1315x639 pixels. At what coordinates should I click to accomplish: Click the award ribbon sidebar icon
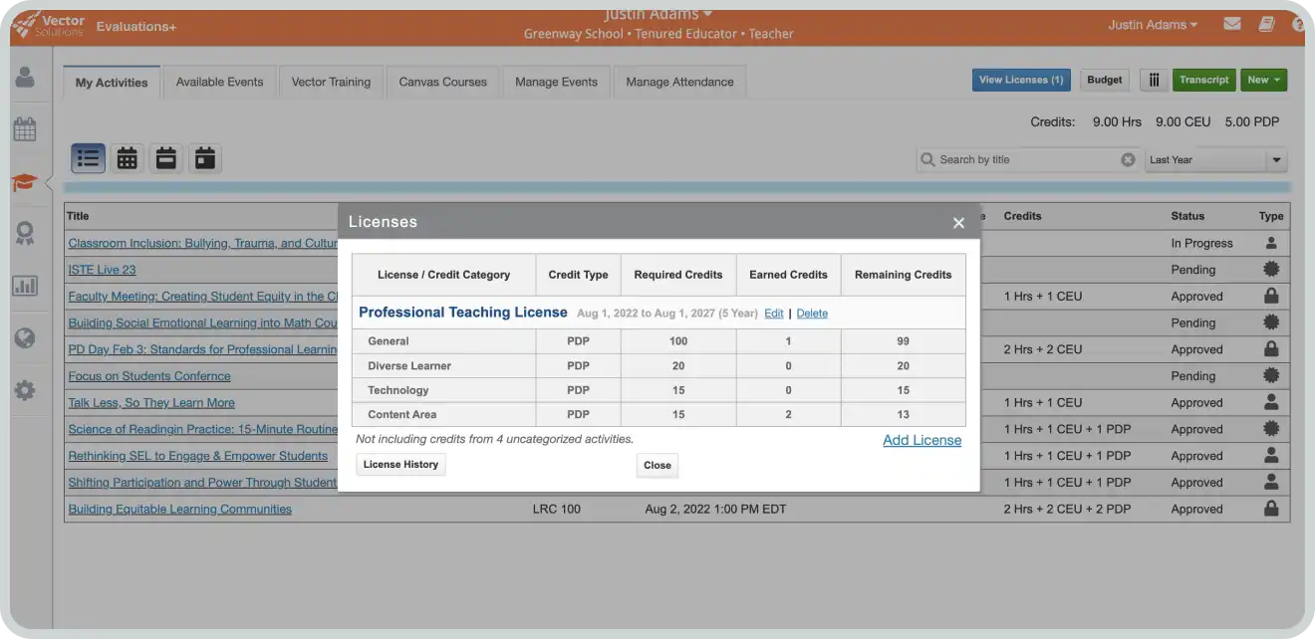point(24,234)
